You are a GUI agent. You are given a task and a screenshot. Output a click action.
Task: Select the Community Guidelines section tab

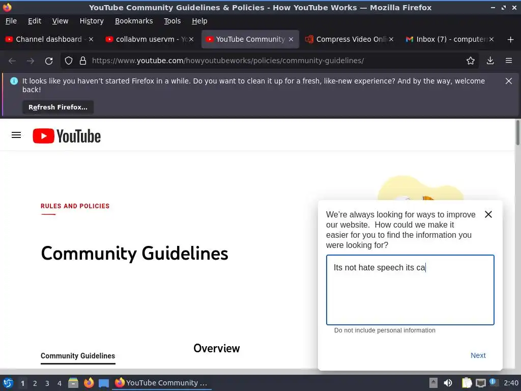(78, 356)
